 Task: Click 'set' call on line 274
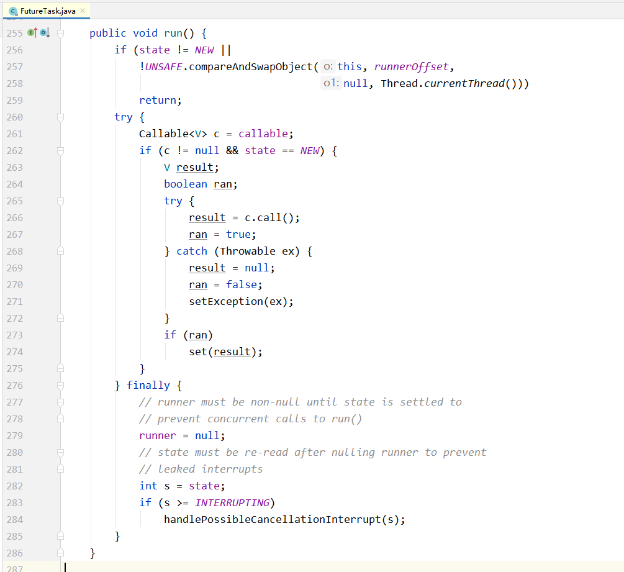(198, 352)
